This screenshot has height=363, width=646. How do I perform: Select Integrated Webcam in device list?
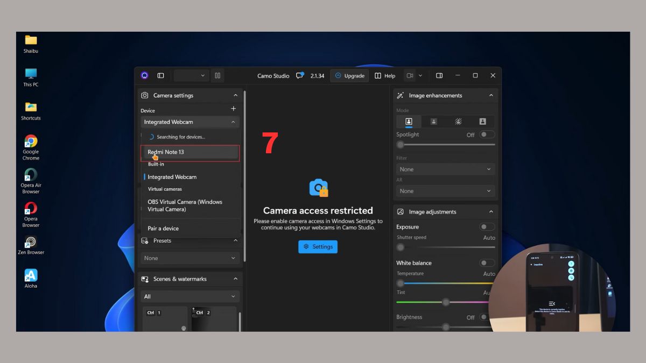coord(190,177)
